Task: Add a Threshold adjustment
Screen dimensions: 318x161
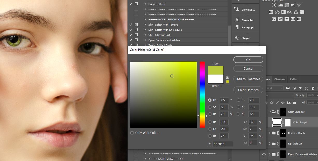Action: coord(286,19)
